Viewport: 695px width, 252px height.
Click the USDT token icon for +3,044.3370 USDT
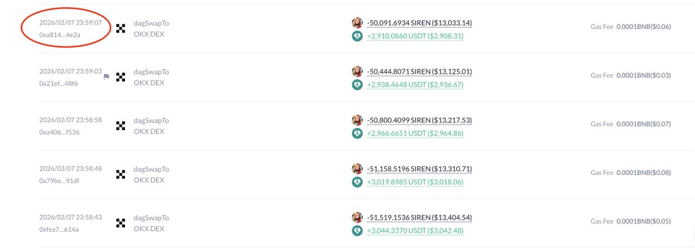[x=357, y=231]
